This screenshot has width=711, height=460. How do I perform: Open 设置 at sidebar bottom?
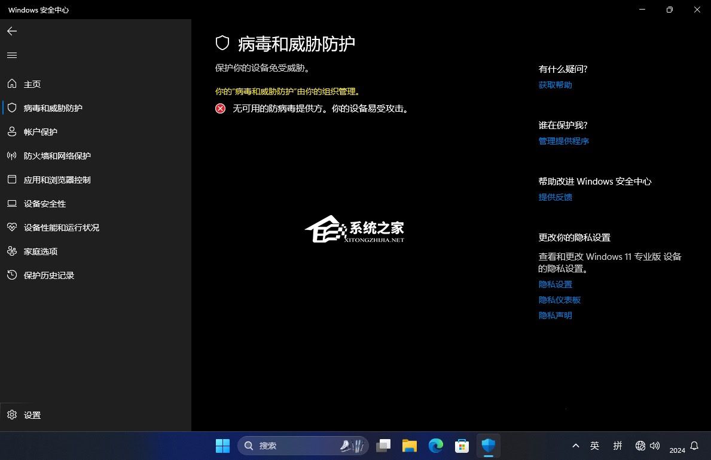[95, 415]
